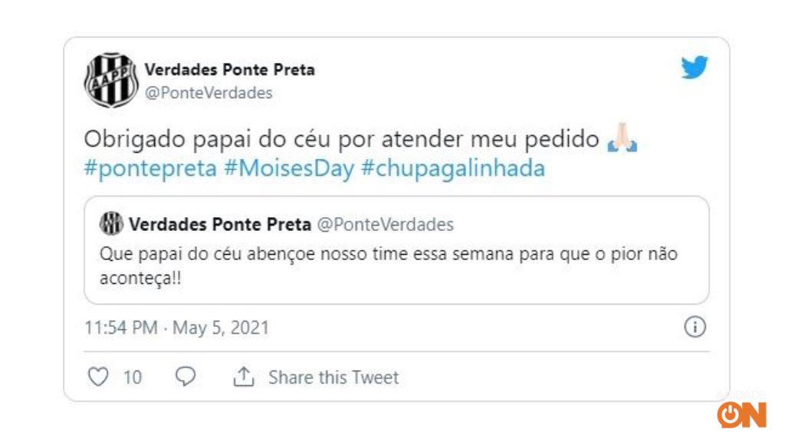The width and height of the screenshot is (785, 442).
Task: Open the info icon beside the timestamp
Action: pos(695,327)
